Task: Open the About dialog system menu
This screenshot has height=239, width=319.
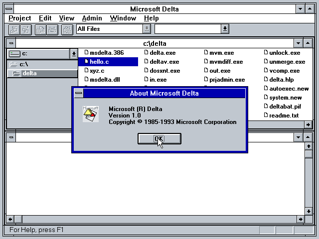Action: [79, 93]
